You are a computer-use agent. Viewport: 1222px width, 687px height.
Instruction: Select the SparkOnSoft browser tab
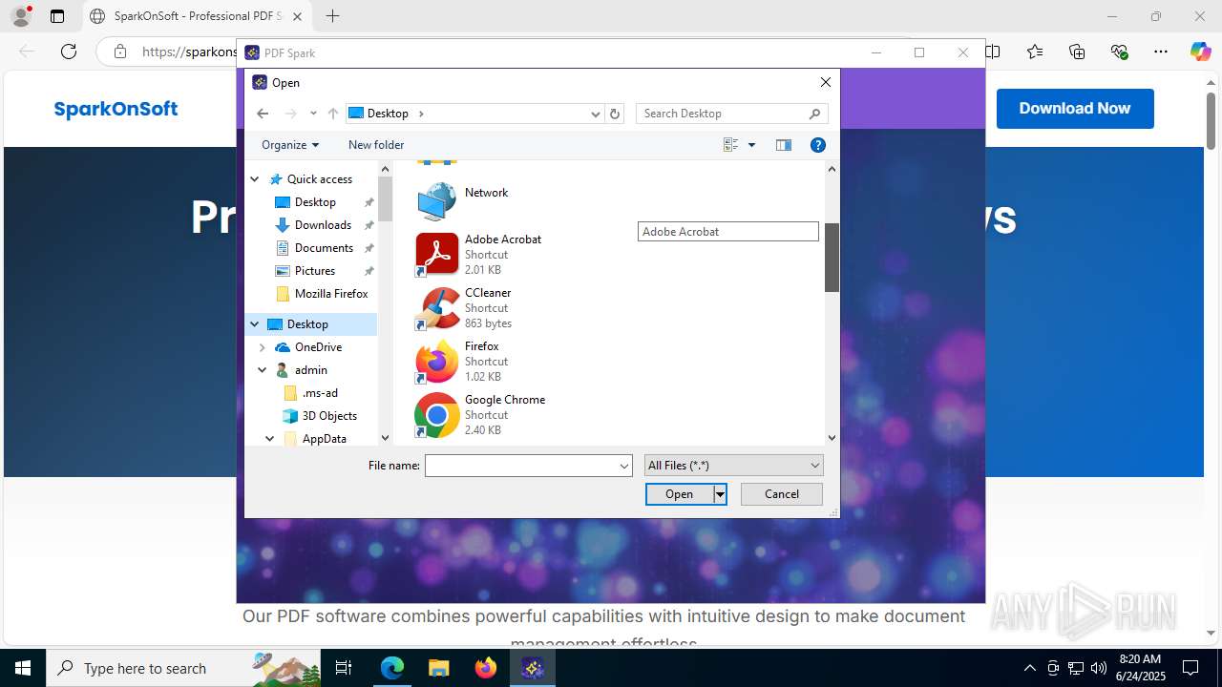pos(199,16)
